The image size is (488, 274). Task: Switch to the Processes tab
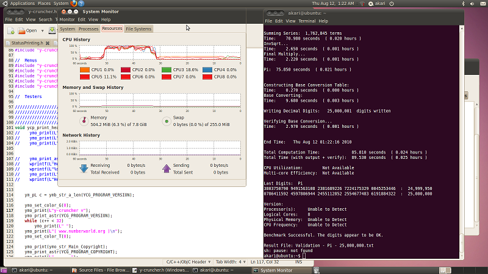(x=88, y=29)
